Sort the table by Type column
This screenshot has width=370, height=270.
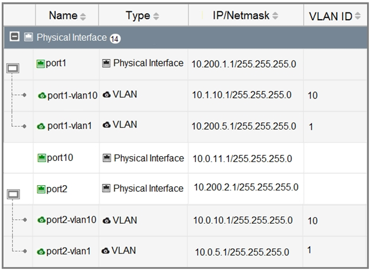coord(155,15)
